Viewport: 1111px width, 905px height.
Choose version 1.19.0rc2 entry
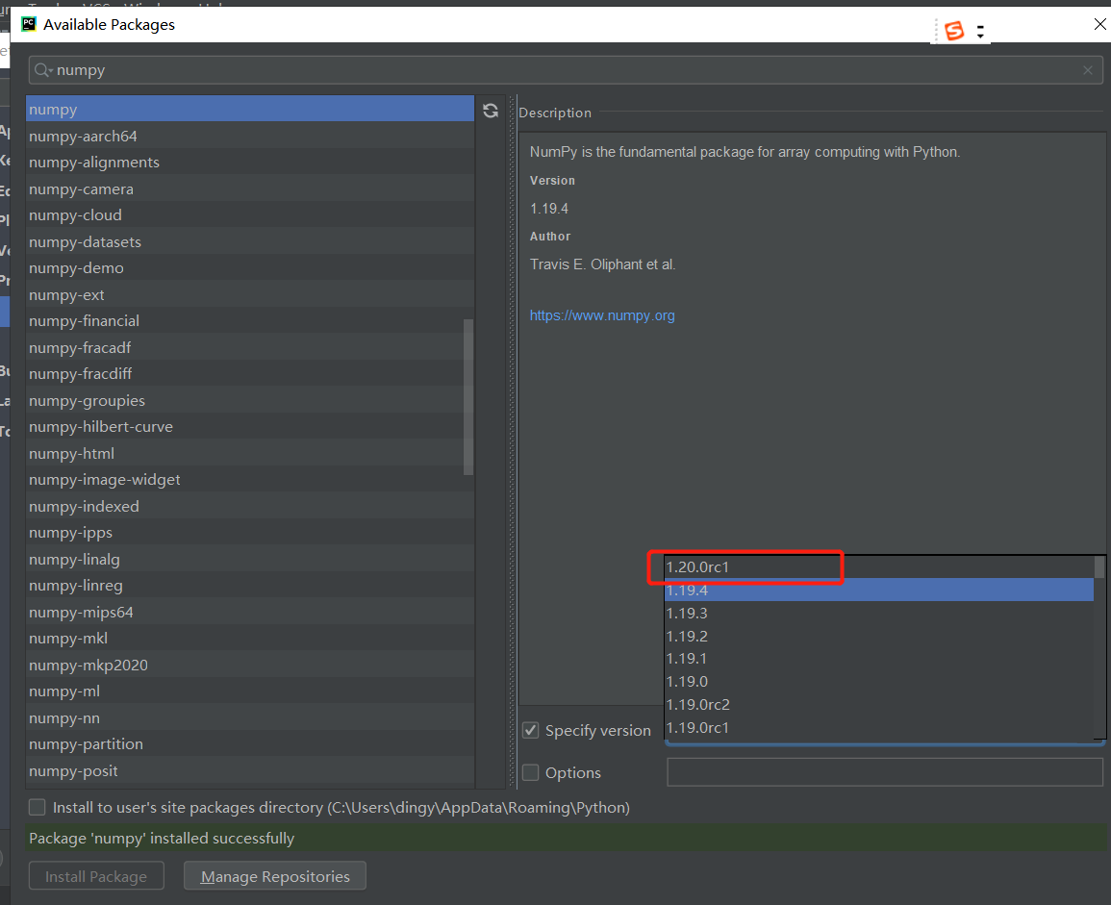coord(878,704)
